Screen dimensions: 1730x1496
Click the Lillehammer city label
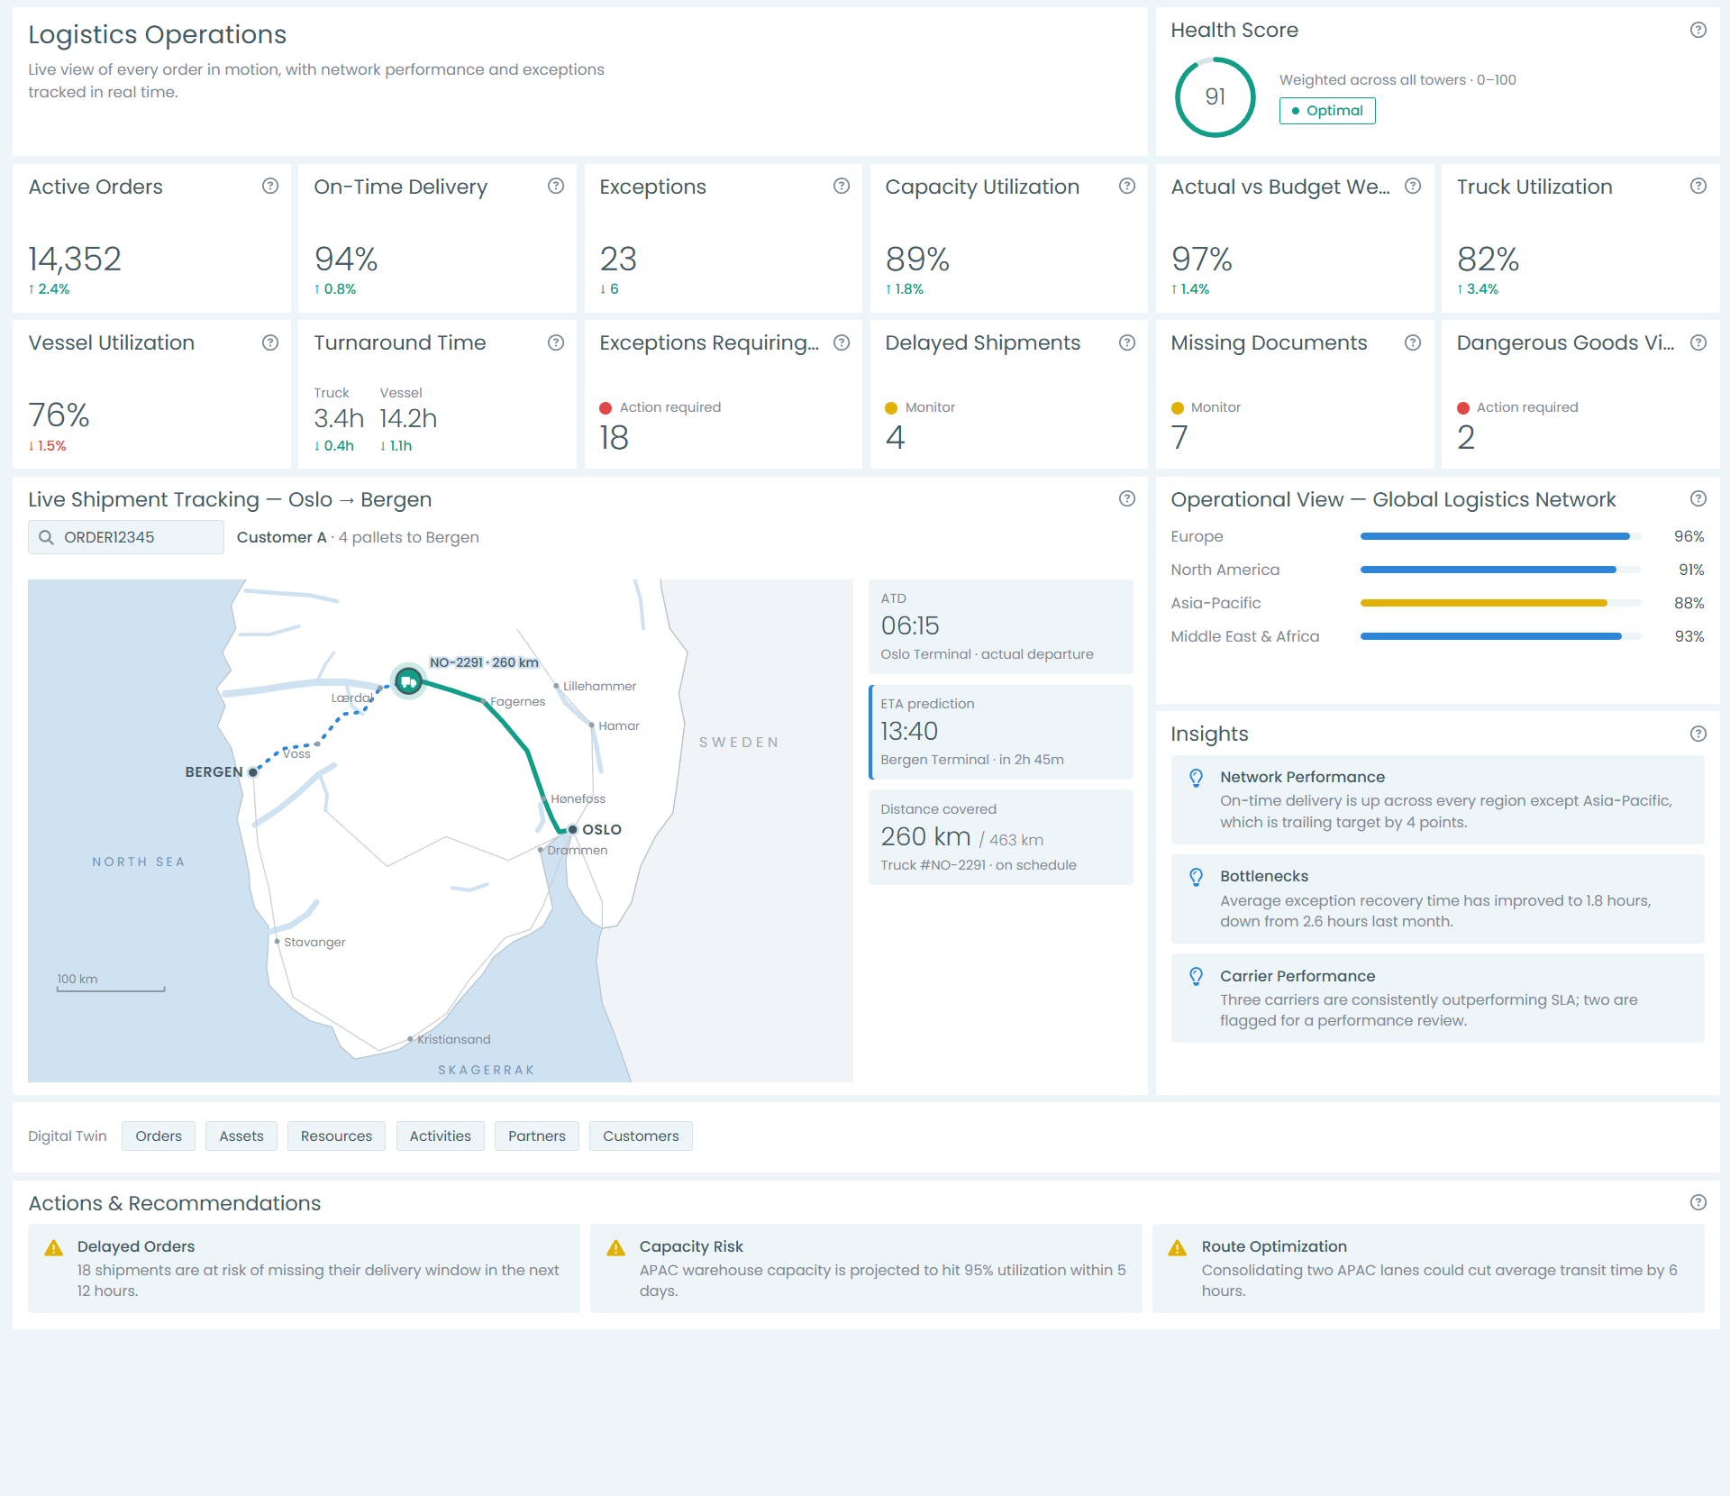[599, 686]
